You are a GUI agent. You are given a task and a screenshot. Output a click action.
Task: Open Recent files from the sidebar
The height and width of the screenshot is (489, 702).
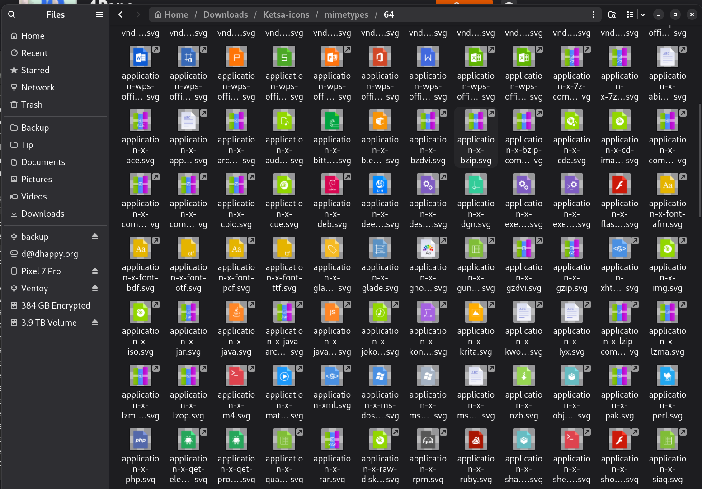coord(34,53)
